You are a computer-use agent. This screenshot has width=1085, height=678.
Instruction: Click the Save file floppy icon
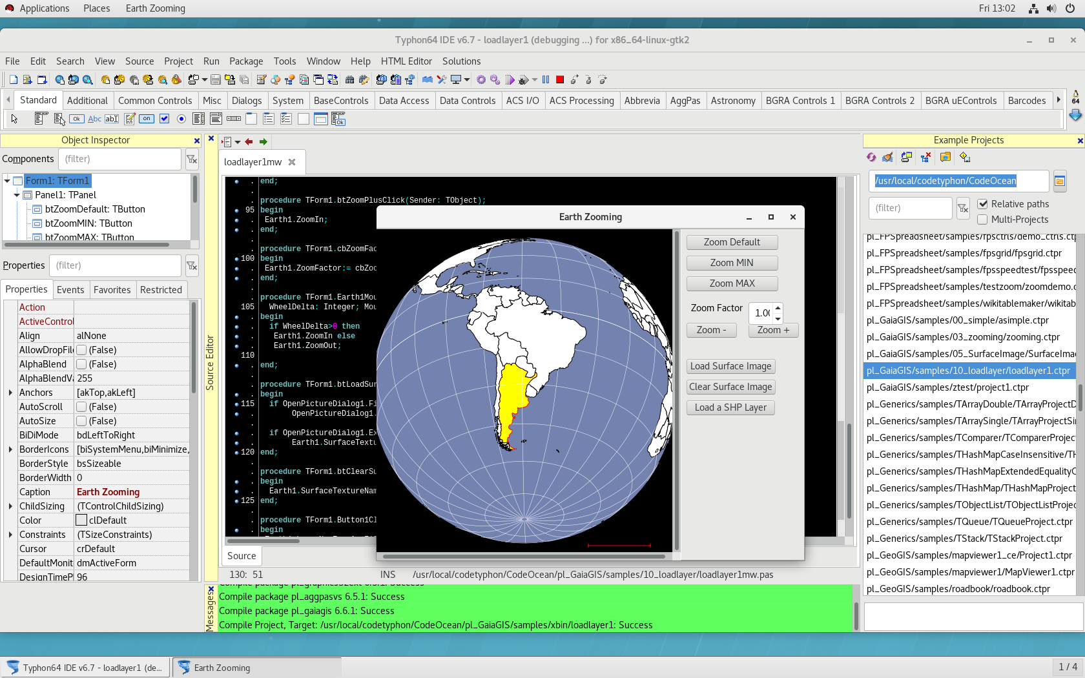pyautogui.click(x=216, y=79)
